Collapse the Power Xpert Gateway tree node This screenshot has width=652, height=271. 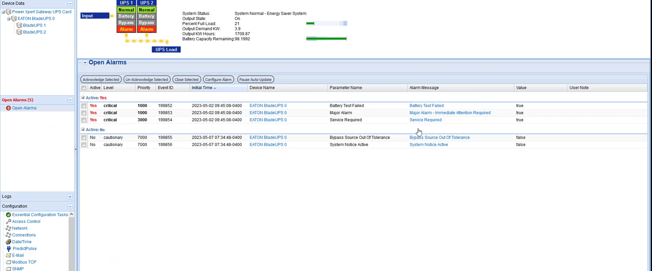click(3, 12)
